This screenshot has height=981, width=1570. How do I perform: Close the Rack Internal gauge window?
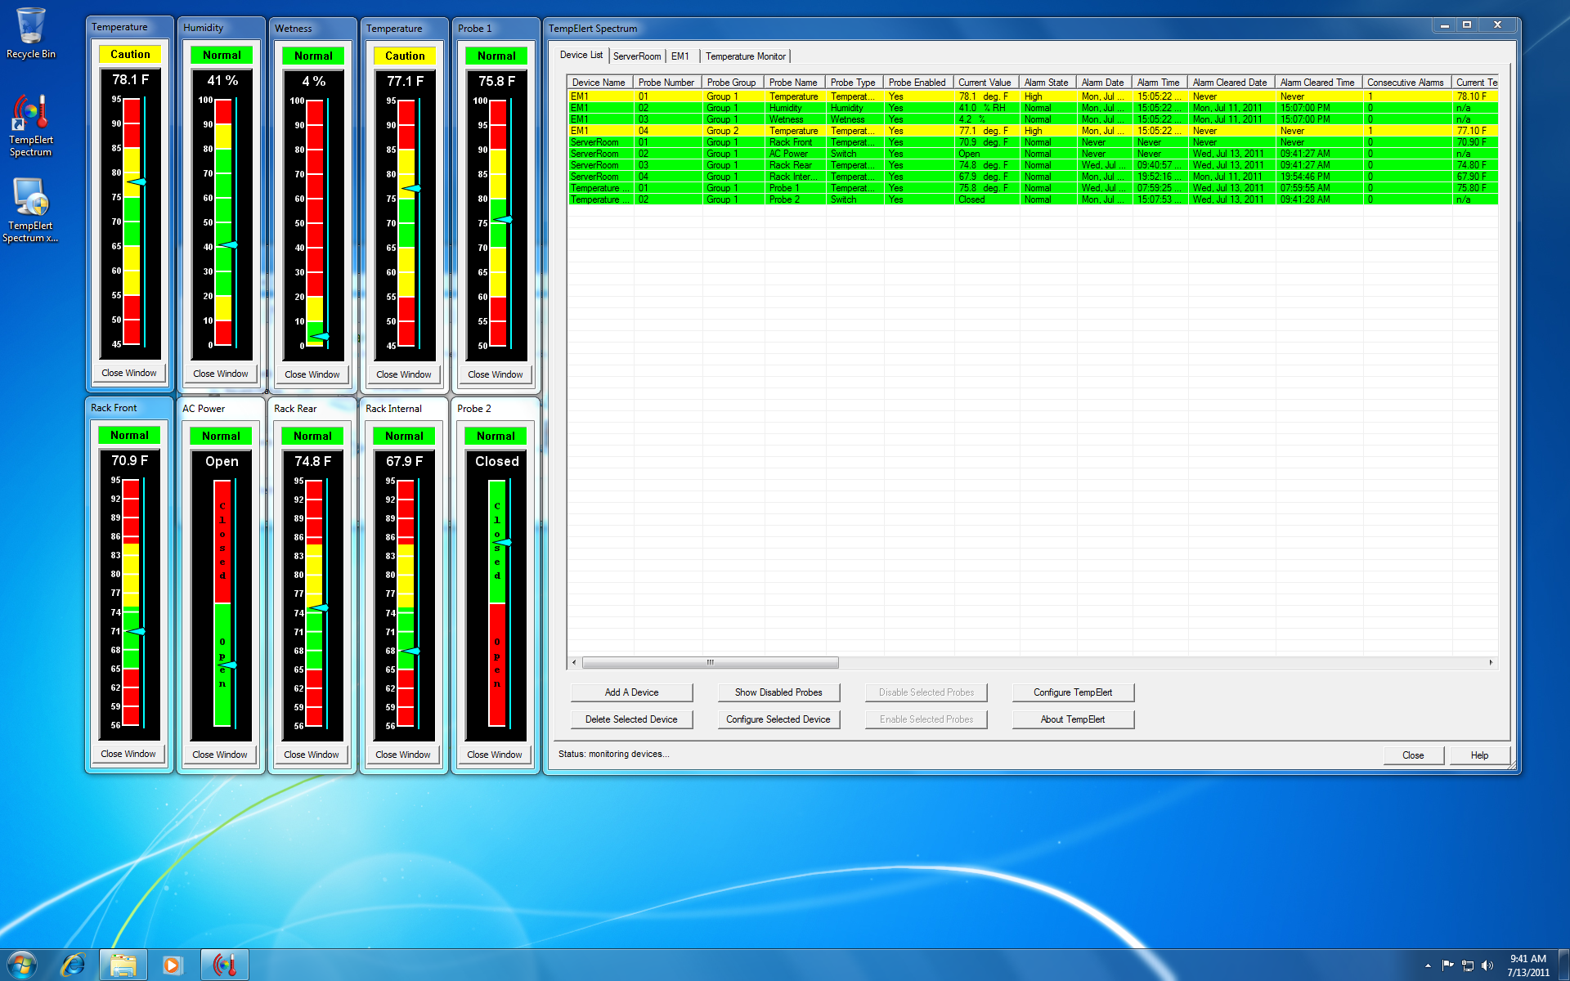coord(403,755)
